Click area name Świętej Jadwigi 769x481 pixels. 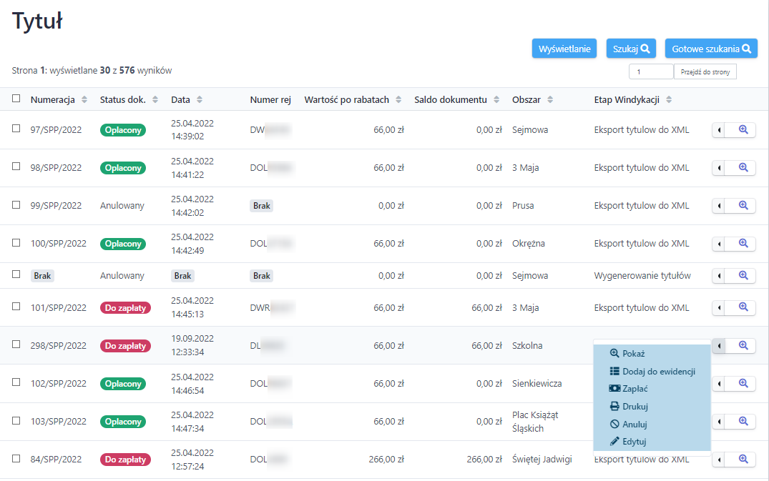click(x=542, y=460)
